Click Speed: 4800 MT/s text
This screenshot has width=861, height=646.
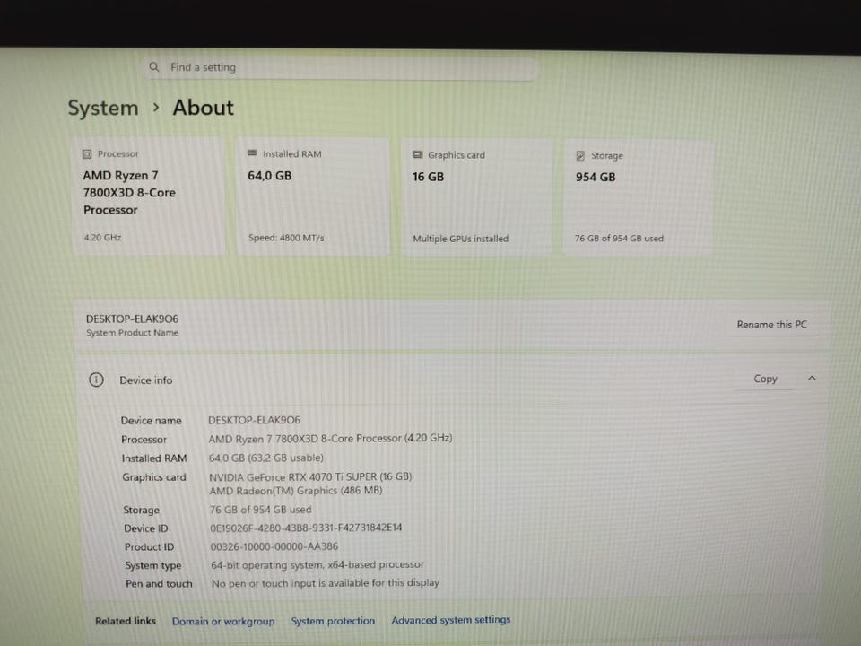pyautogui.click(x=286, y=238)
